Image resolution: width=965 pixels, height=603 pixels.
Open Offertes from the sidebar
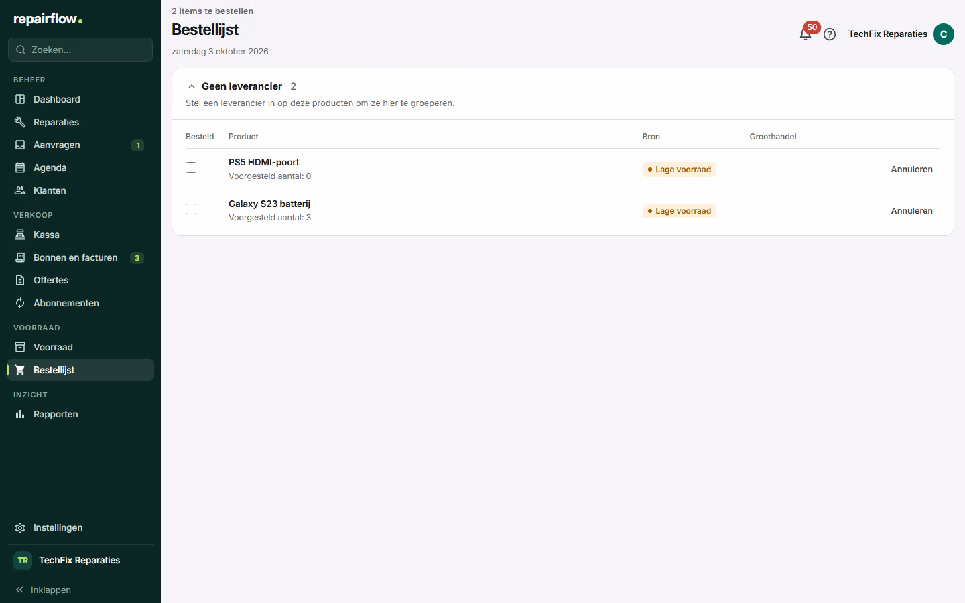tap(80, 280)
